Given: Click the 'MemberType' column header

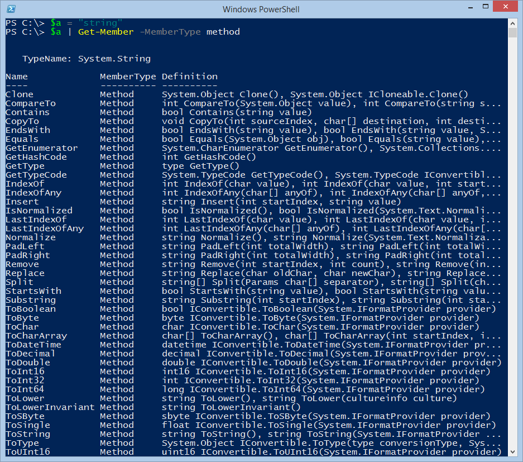Looking at the screenshot, I should 128,77.
